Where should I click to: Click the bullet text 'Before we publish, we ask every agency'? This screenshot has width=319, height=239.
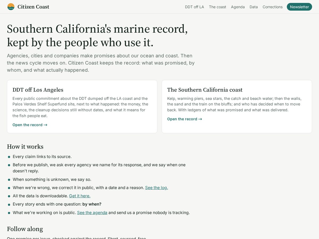pos(99,168)
